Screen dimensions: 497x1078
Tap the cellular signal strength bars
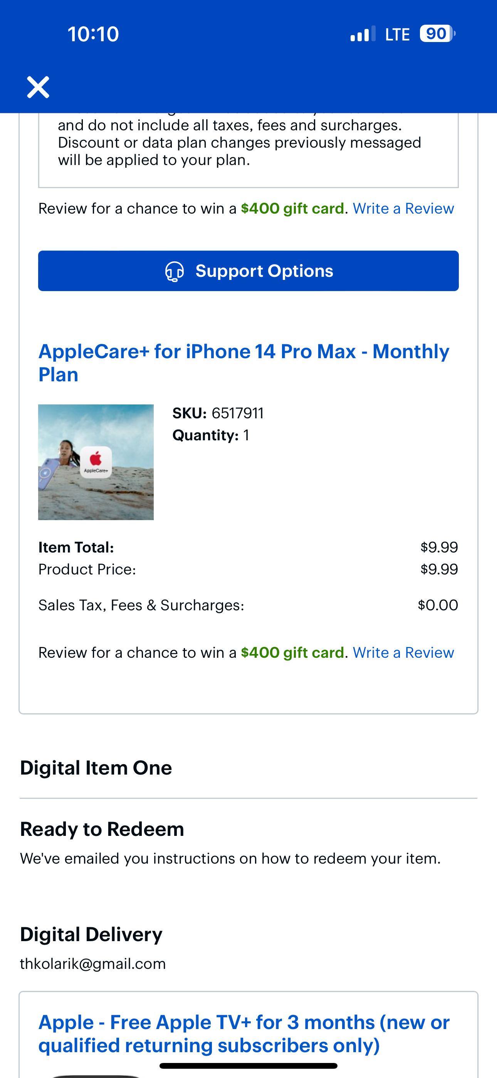coord(362,34)
